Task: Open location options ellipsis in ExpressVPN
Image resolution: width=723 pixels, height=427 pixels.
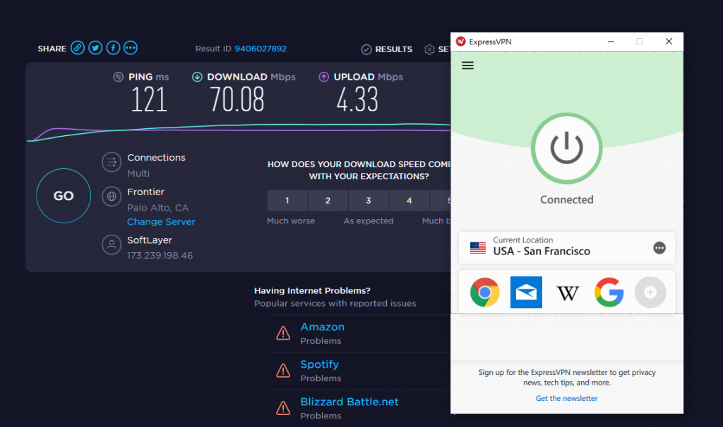Action: pos(659,248)
